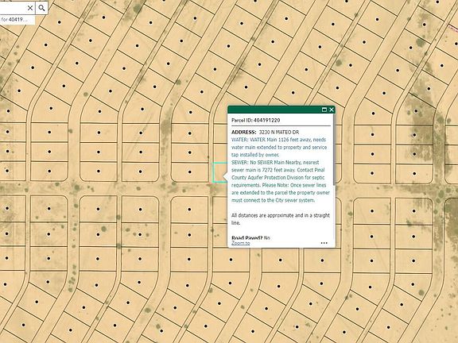
Task: Select the search suggestion for 40419...
Action: (17, 20)
